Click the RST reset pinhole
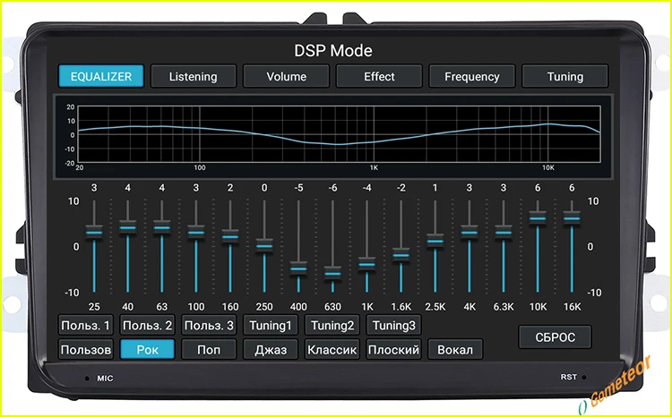This screenshot has height=417, width=672. click(x=584, y=378)
